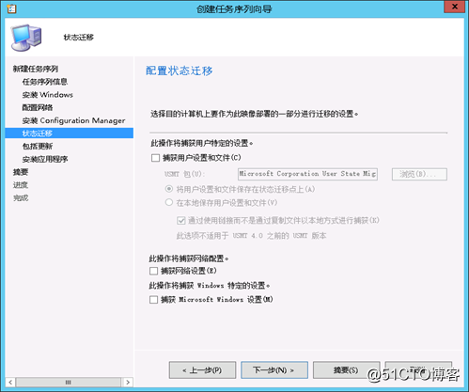The image size is (469, 392).
Task: Select 进度 in the step list
Action: tap(21, 185)
